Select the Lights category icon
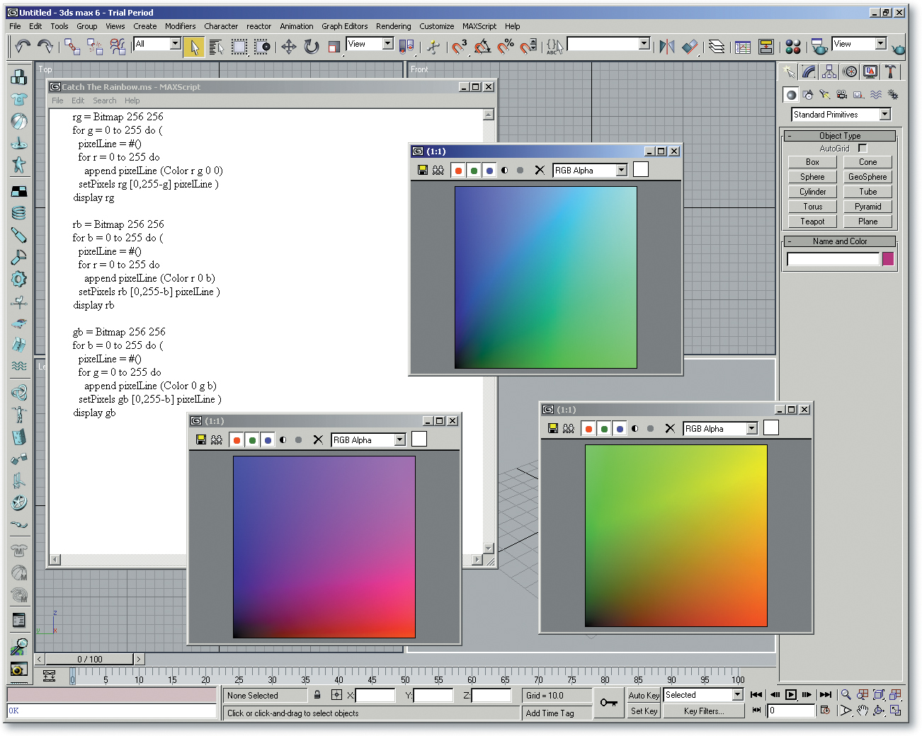Screen dimensions: 922x736 coord(825,94)
